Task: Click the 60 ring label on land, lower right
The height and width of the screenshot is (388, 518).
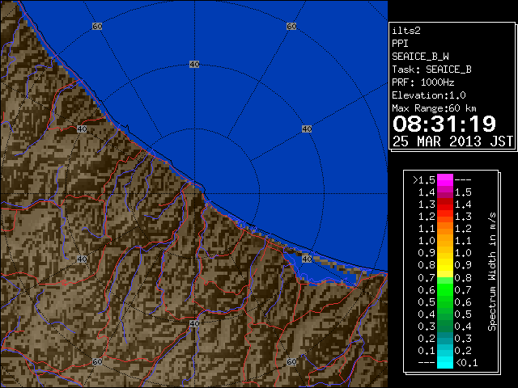Action: [x=291, y=362]
